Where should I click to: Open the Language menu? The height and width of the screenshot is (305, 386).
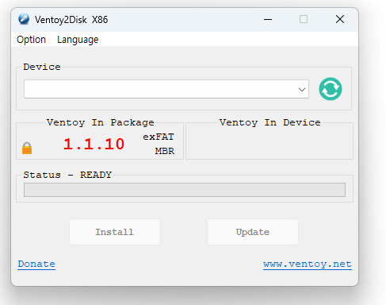(x=78, y=40)
